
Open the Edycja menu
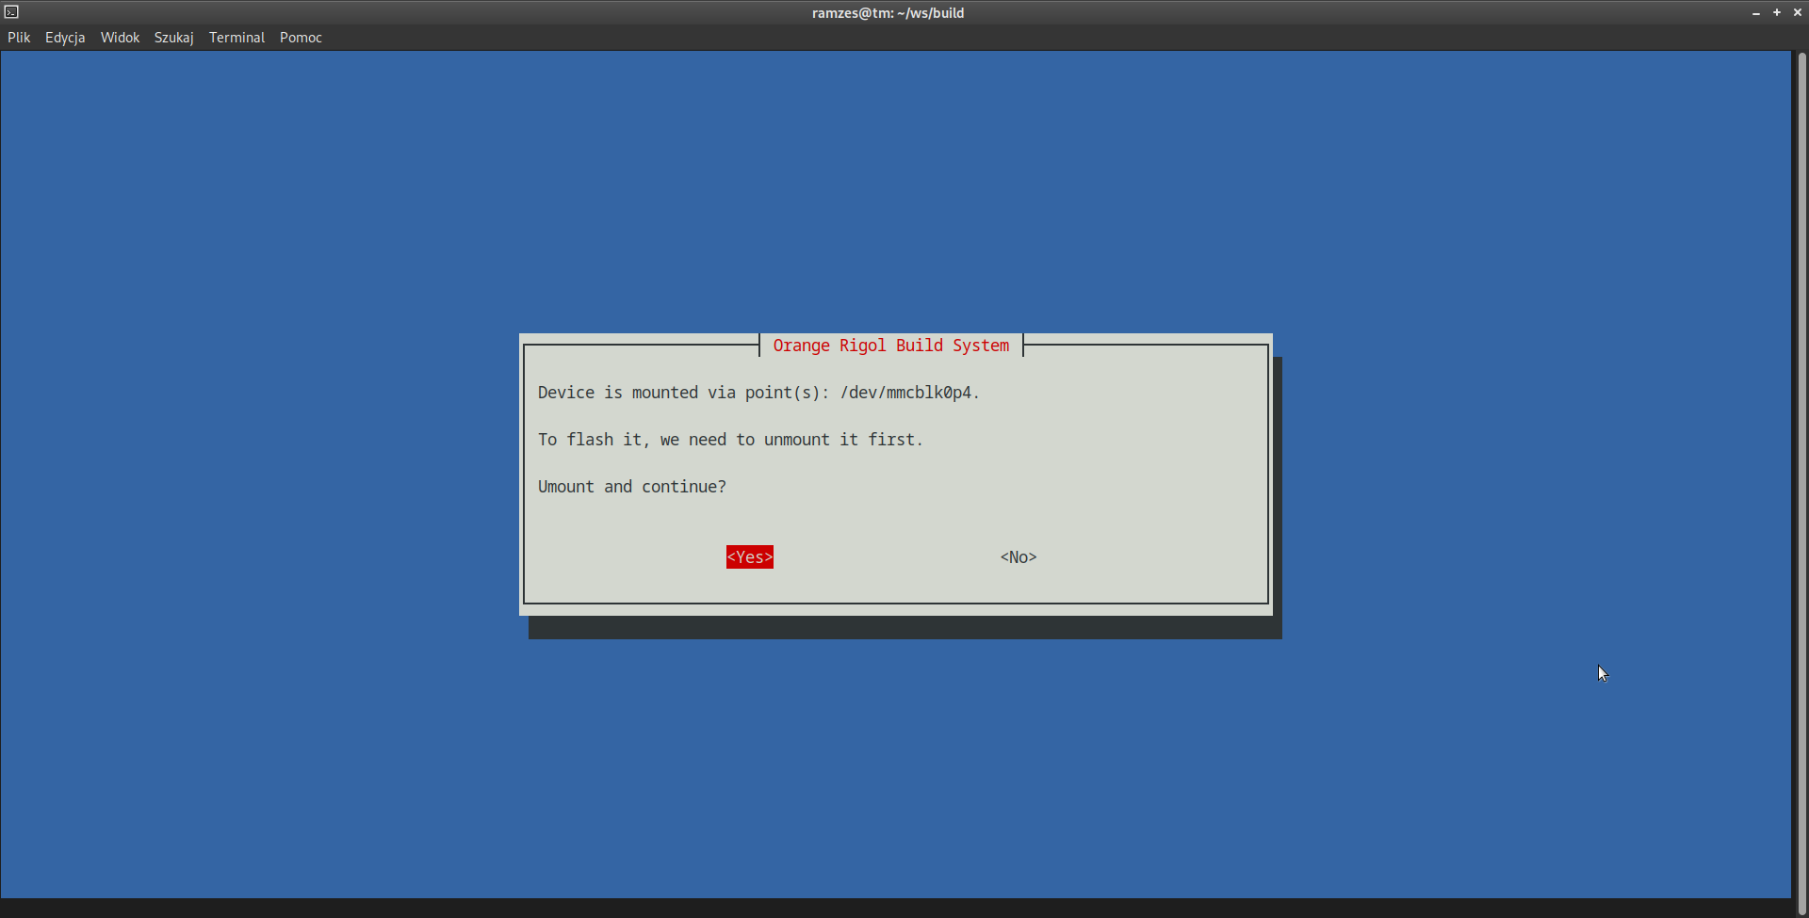pos(65,38)
